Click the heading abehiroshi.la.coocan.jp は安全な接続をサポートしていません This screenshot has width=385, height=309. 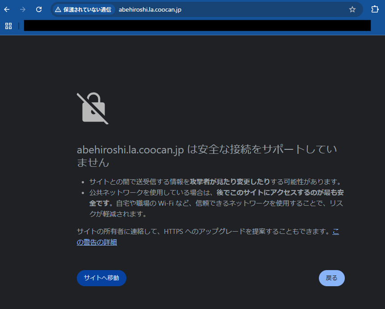click(207, 156)
